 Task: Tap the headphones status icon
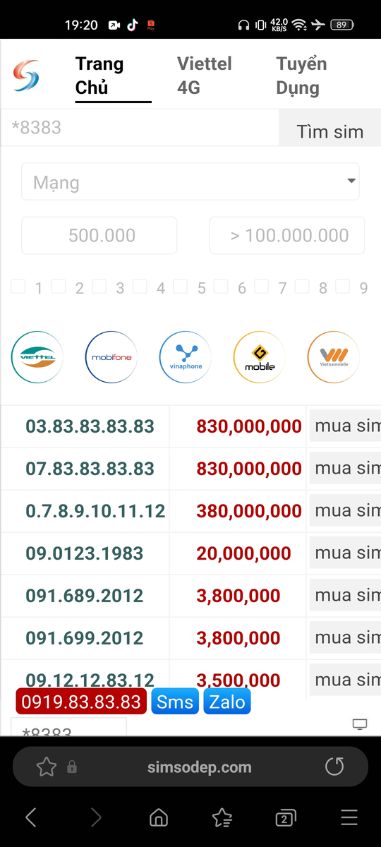243,25
